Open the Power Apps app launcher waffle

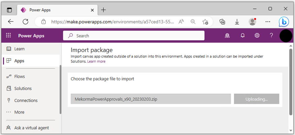pos(8,36)
